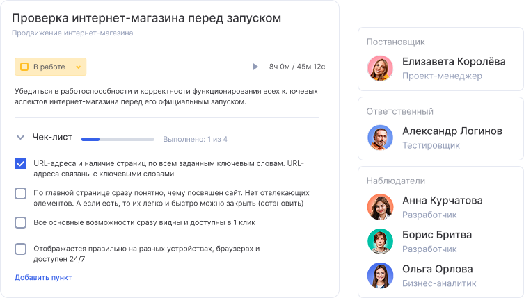Image resolution: width=524 pixels, height=298 pixels.
Task: Open the 'В работе' status dropdown arrow
Action: pos(79,67)
